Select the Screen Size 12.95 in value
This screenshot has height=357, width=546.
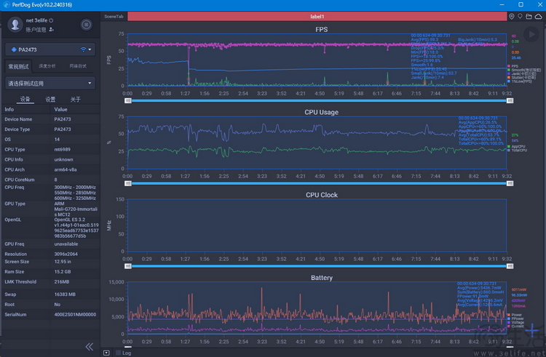pos(63,262)
